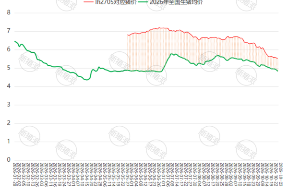The height and width of the screenshot is (192, 288).
Task: Click the y-axis label 7
Action: [x=9, y=31]
